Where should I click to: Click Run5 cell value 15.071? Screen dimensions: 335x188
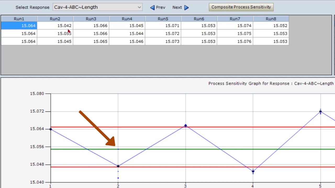pos(163,26)
